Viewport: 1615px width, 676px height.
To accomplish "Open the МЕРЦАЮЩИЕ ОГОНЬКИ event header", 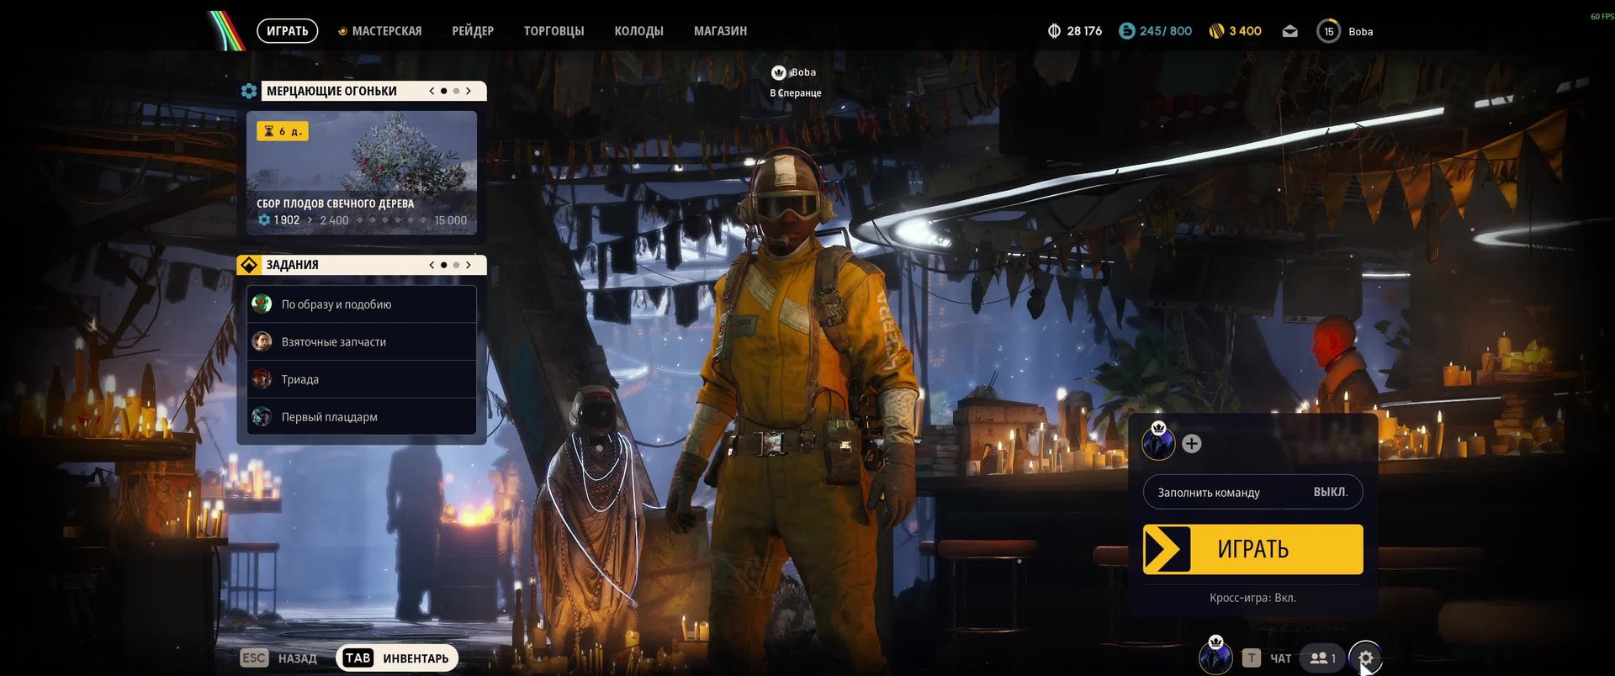I will 331,91.
